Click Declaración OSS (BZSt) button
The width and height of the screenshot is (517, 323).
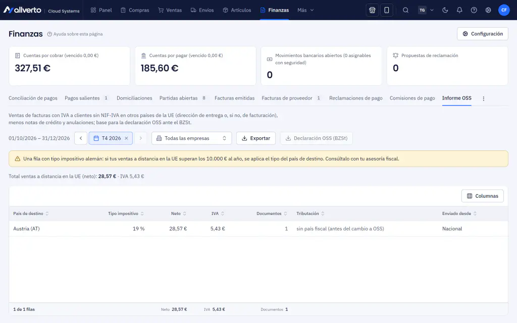pyautogui.click(x=316, y=138)
